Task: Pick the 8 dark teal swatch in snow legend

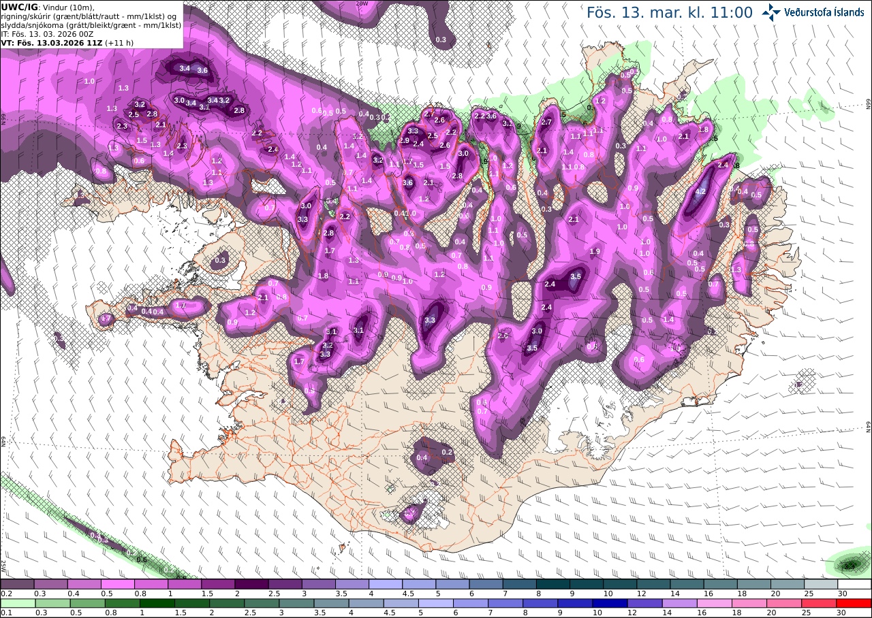Action: tap(553, 584)
